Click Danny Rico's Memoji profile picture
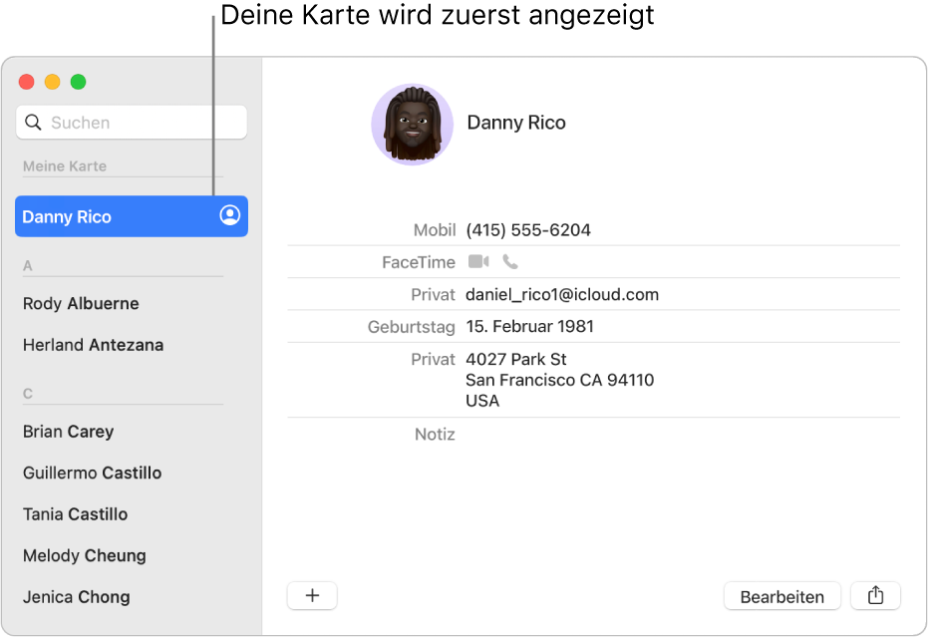 412,123
